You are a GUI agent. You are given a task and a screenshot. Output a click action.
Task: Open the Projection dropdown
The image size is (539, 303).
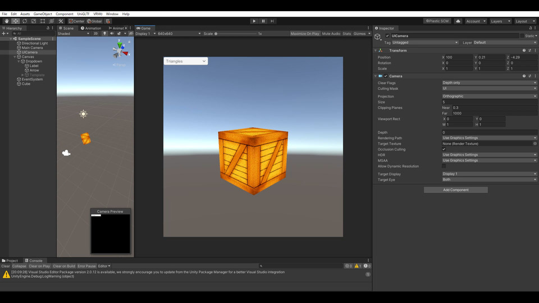coord(488,97)
